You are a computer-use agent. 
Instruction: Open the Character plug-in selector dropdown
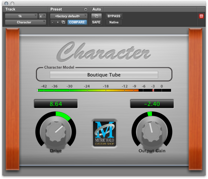25,22
